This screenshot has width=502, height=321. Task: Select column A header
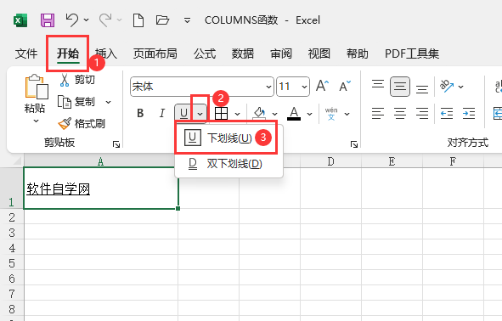pos(101,161)
